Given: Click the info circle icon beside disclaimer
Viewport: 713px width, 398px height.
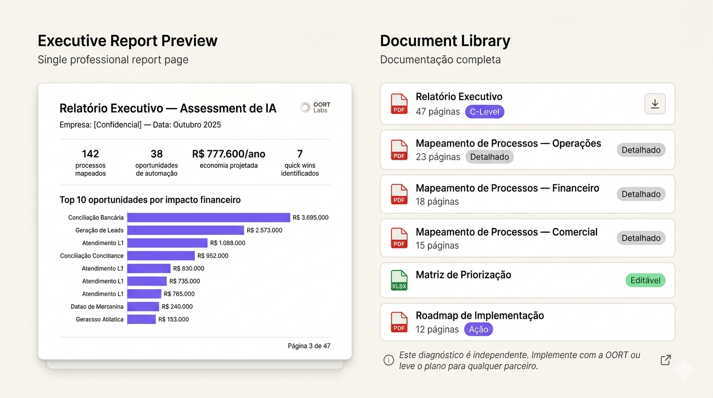Looking at the screenshot, I should 389,360.
